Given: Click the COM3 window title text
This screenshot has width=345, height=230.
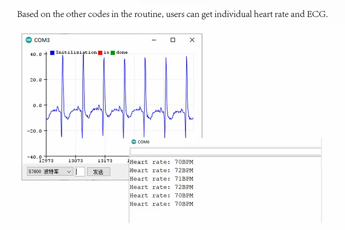Looking at the screenshot, I should point(42,40).
